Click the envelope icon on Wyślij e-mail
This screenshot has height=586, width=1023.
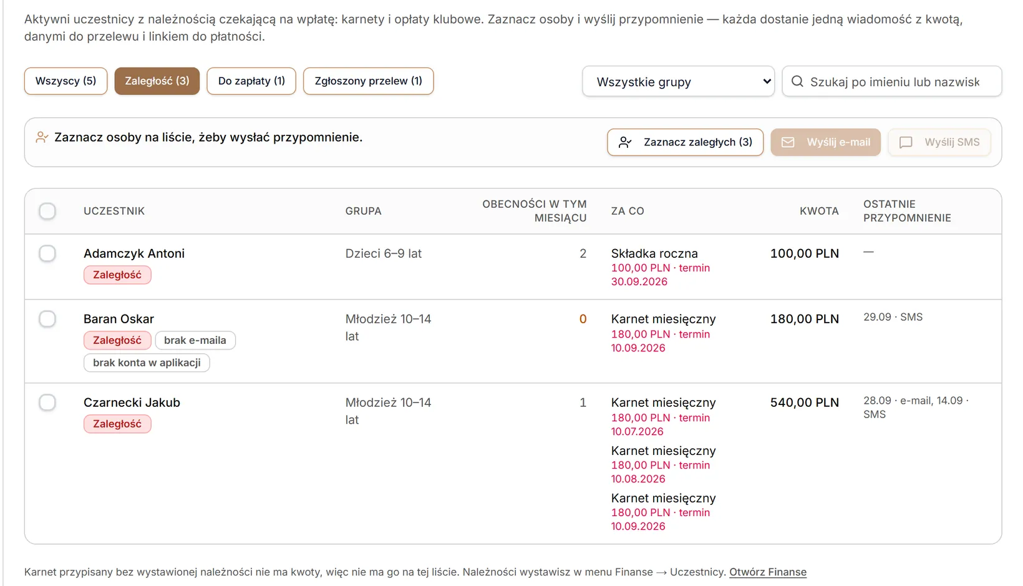pyautogui.click(x=788, y=142)
